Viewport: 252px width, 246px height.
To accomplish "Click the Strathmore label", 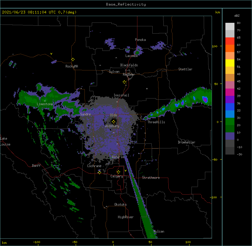I will point(151,178).
